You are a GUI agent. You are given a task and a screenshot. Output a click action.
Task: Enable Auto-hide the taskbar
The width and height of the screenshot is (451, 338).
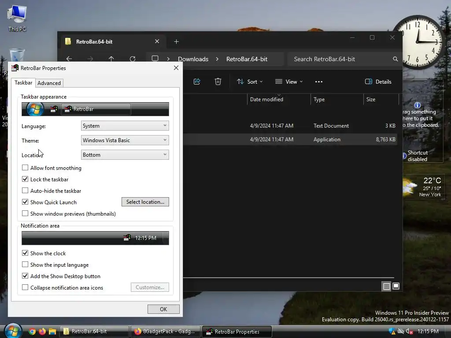(x=25, y=191)
